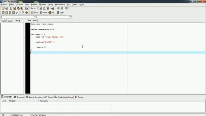206x116 pixels.
Task: Click the Criar bookmark toolbar button
Action: [x=51, y=13]
